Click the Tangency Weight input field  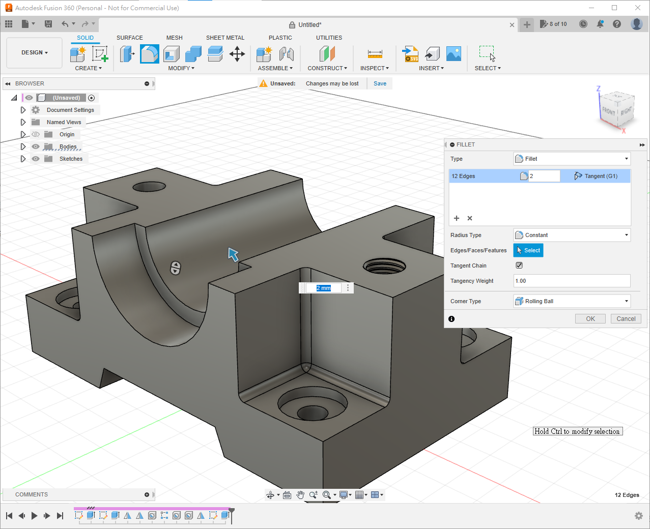[572, 281]
